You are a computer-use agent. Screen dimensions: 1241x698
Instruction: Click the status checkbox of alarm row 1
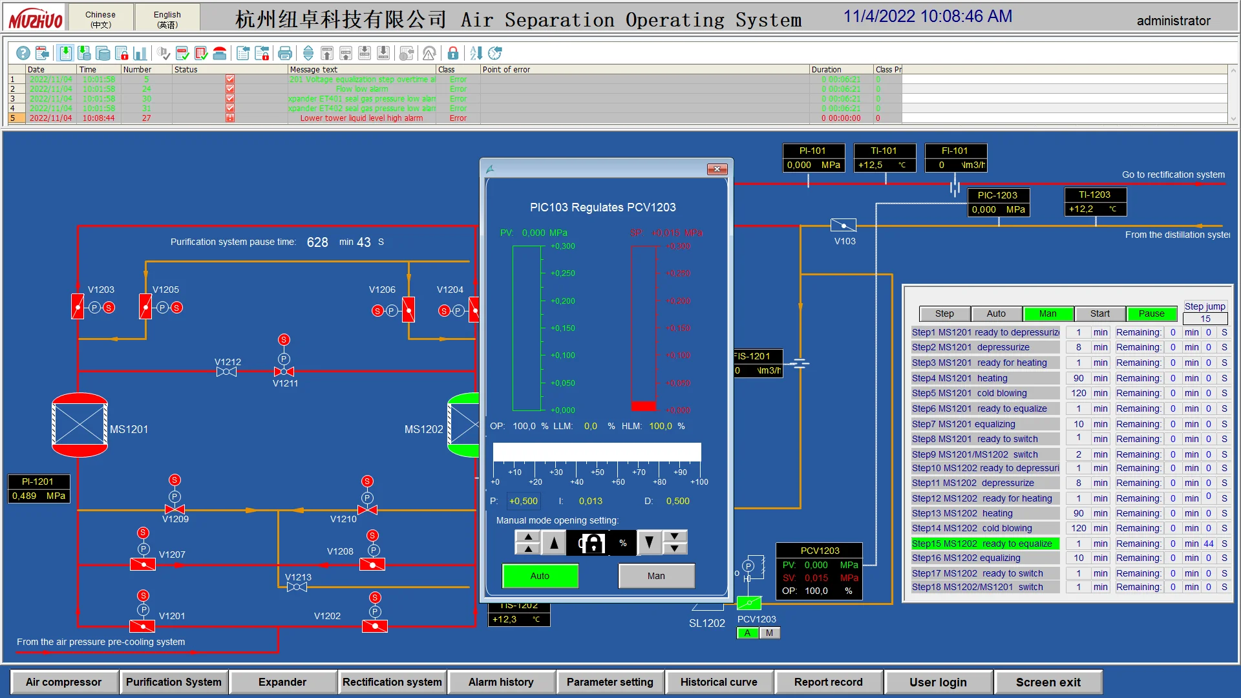pos(230,79)
